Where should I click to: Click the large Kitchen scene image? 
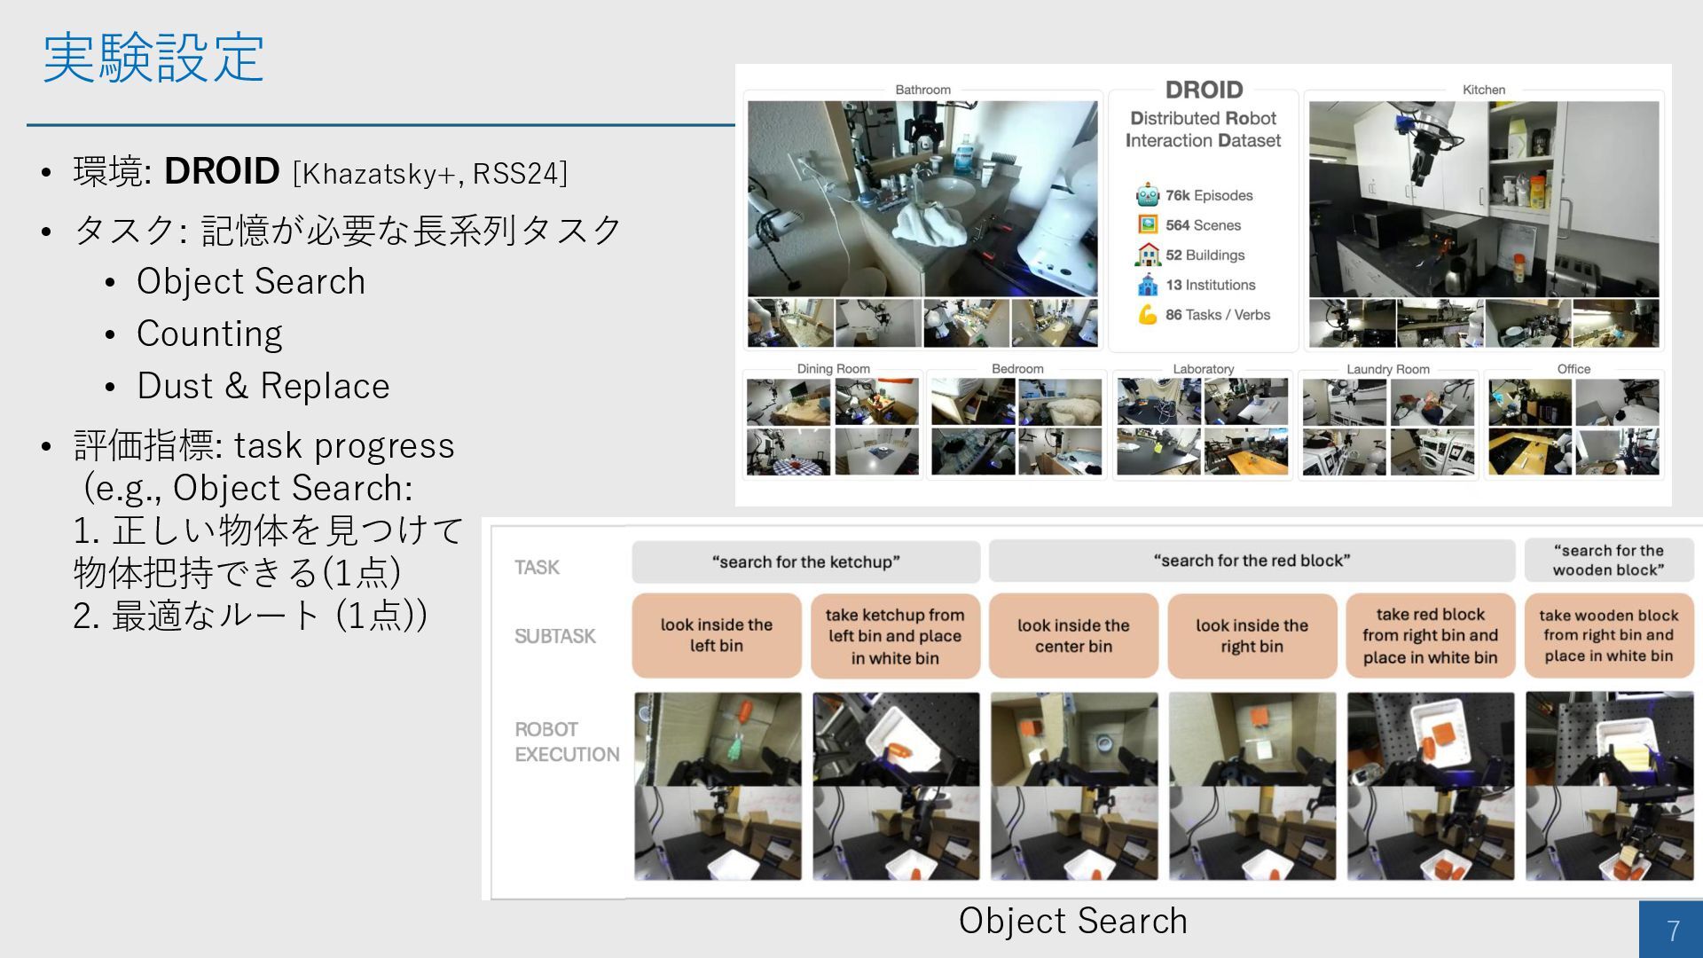(x=1483, y=199)
